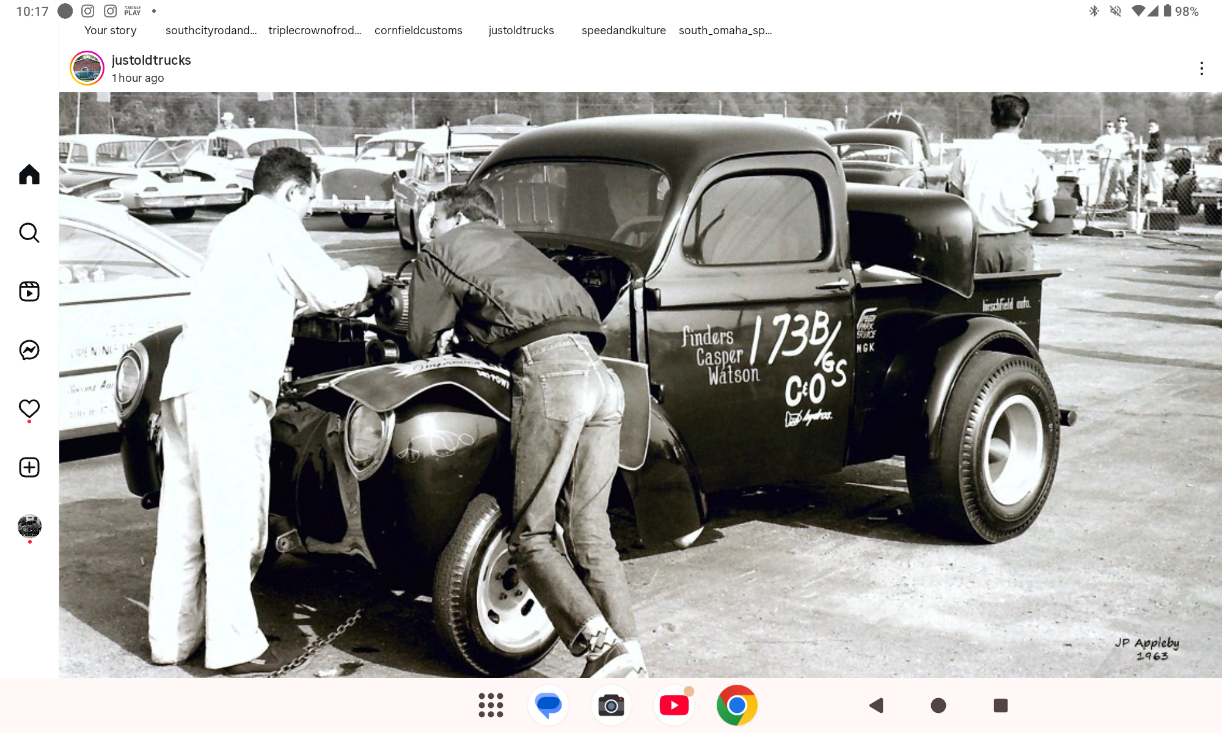Open notifications heart icon
Viewport: 1222px width, 733px height.
tap(29, 408)
